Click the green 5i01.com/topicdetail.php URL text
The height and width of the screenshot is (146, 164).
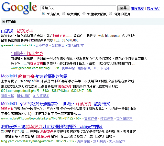point(42,91)
